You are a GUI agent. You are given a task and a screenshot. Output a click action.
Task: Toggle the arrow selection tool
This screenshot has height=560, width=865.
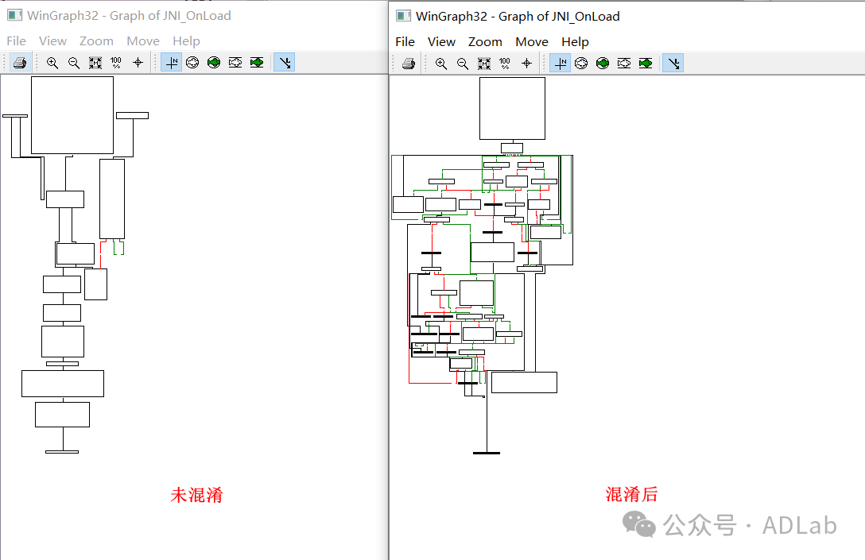(x=673, y=63)
